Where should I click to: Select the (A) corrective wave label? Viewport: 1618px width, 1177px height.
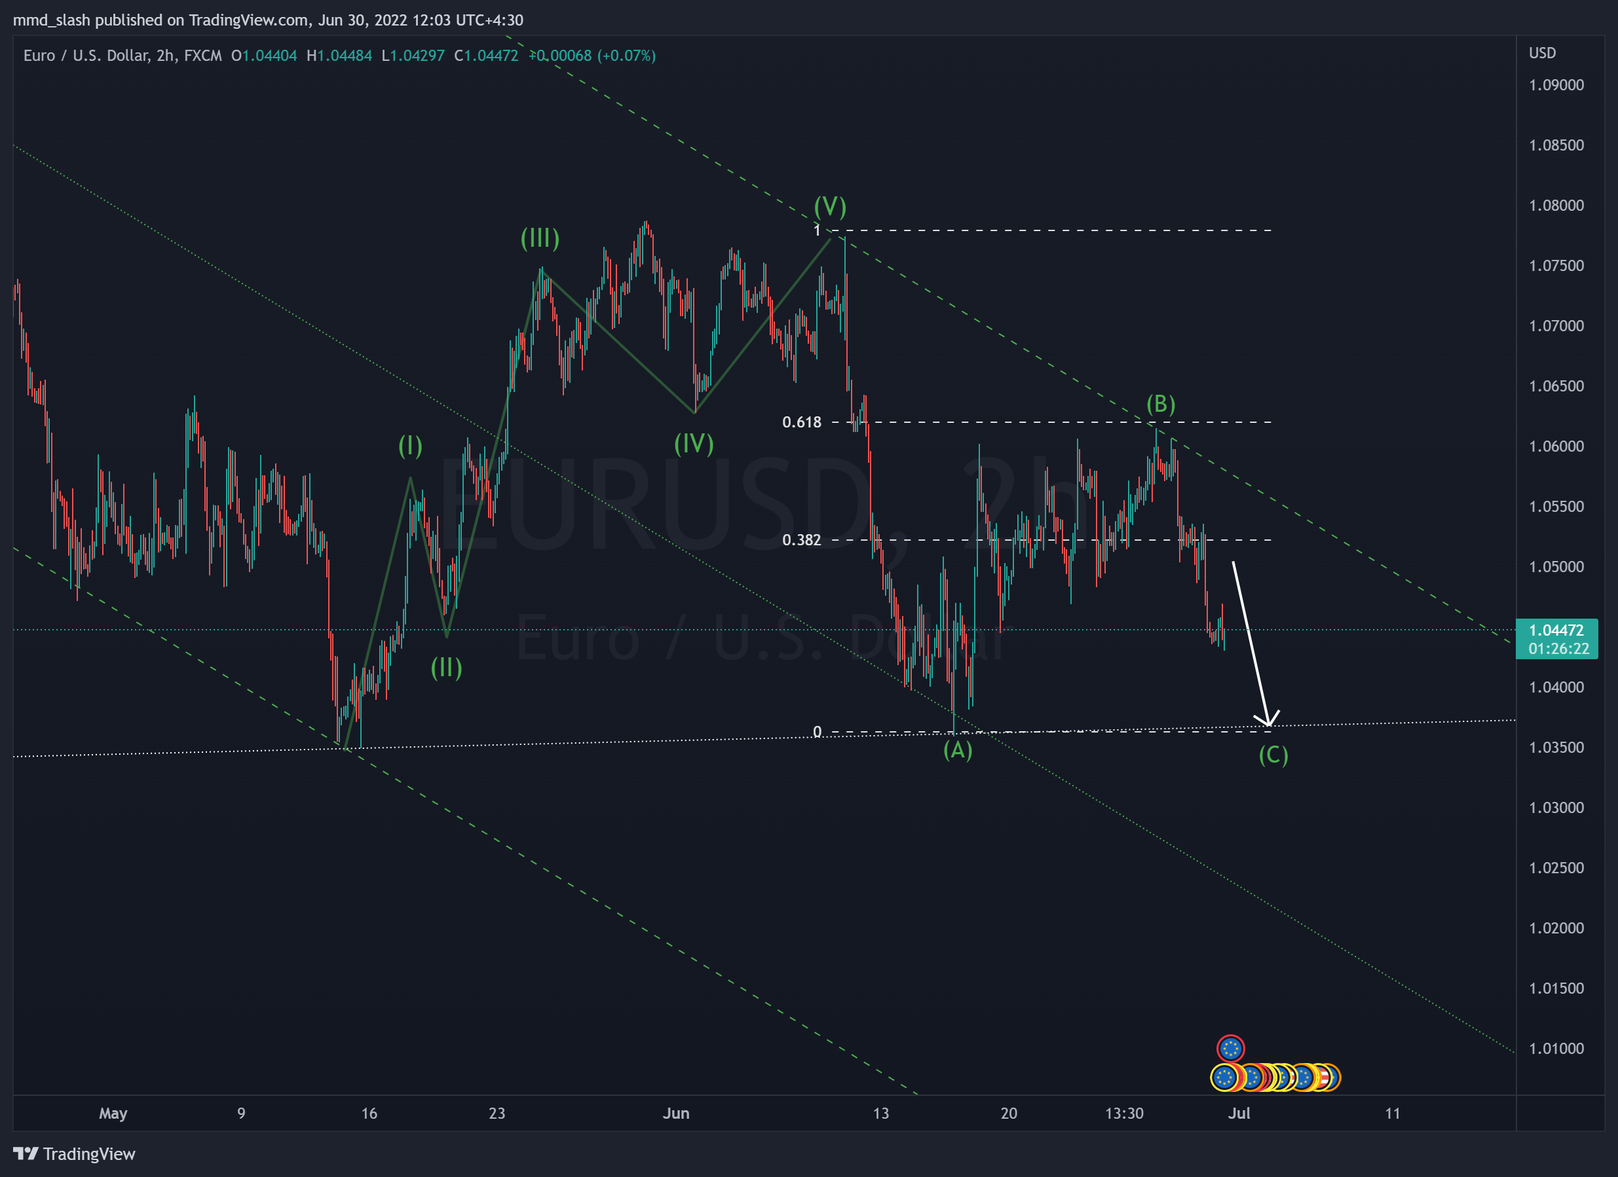[x=958, y=750]
